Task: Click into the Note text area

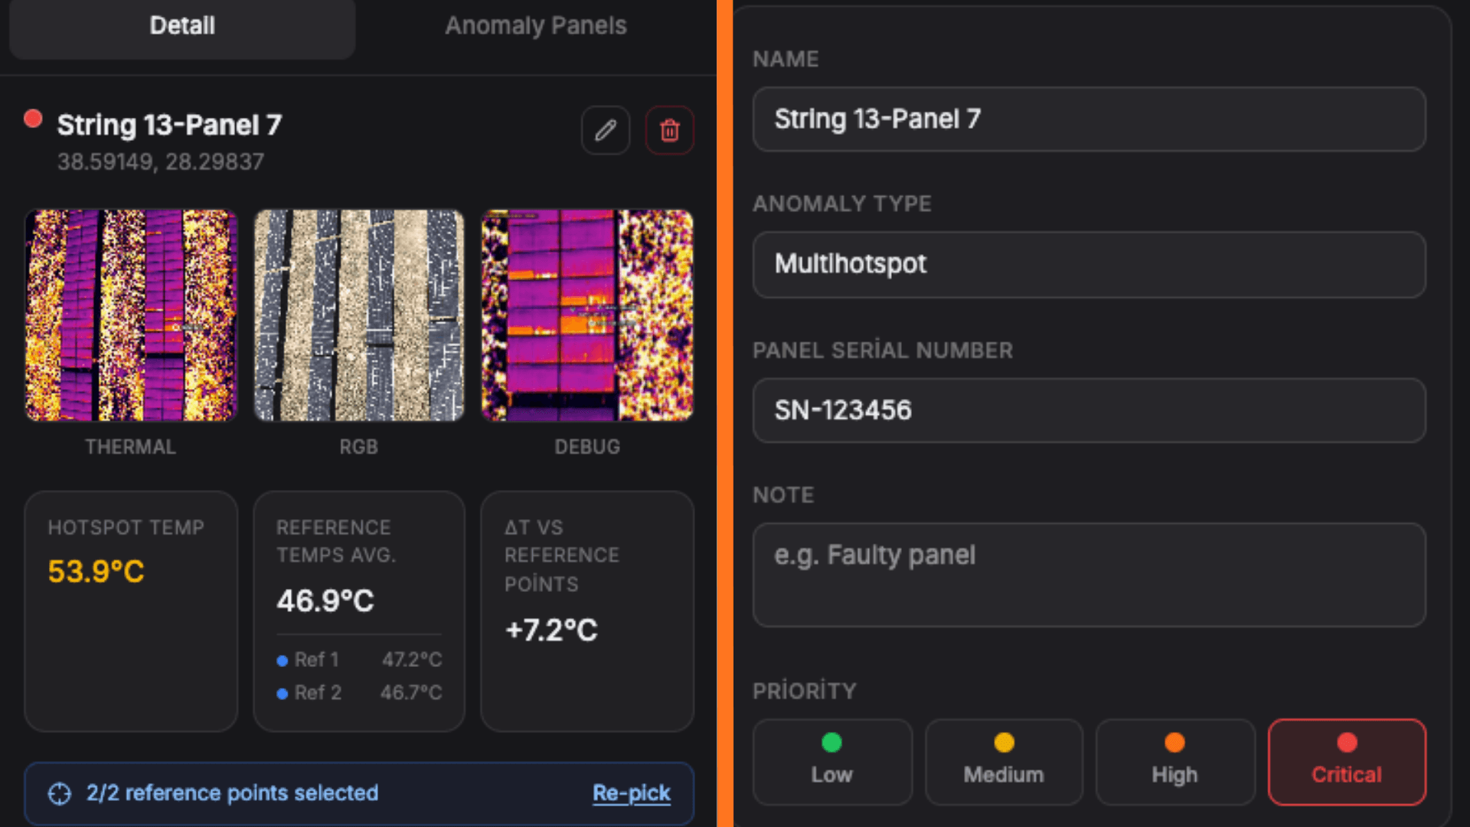Action: (1089, 575)
